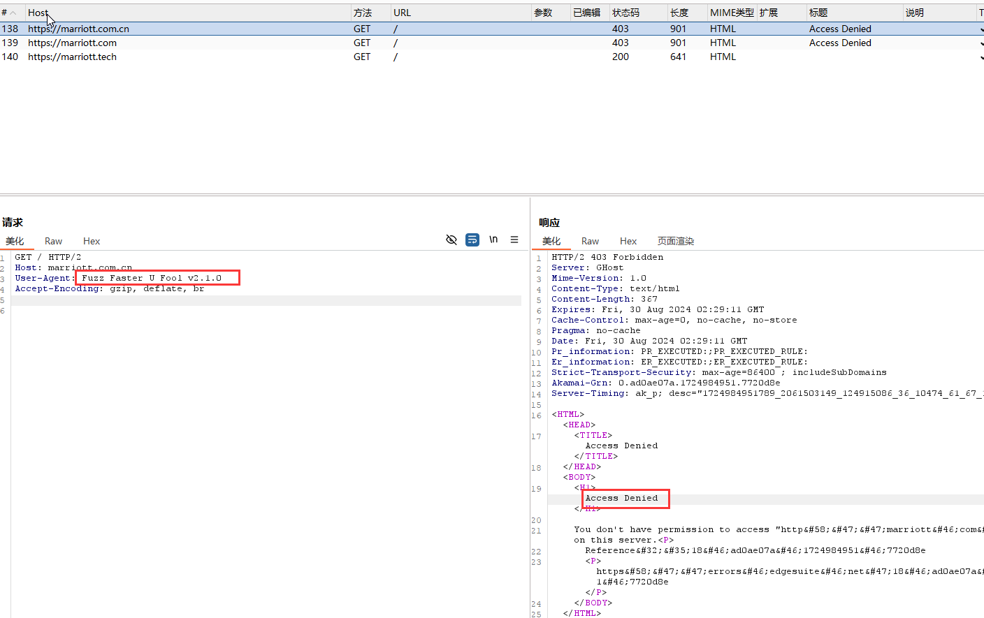The width and height of the screenshot is (984, 618).
Task: Select row https://marriott.com
Action: (x=492, y=43)
